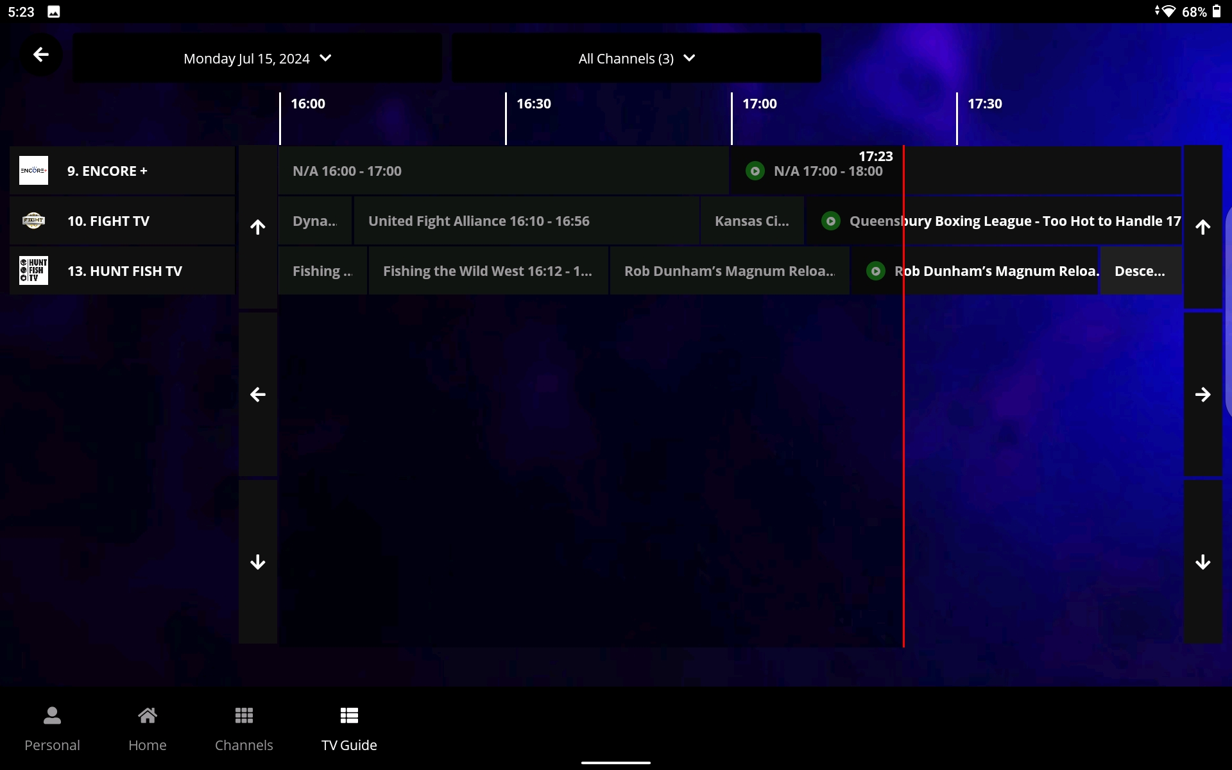Open the Monday Jul 15, 2024 date dropdown
The height and width of the screenshot is (770, 1232).
pos(257,58)
